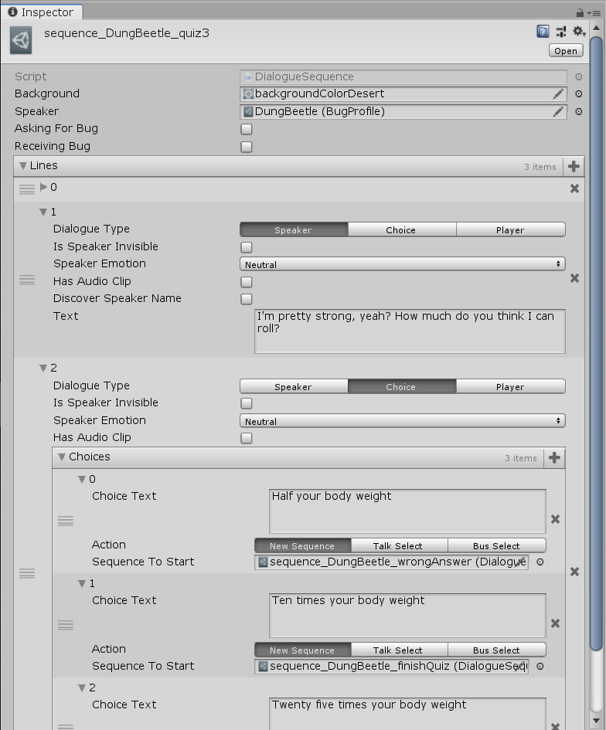Open Speaker Emotion dropdown for line 1
The image size is (606, 730).
point(403,264)
